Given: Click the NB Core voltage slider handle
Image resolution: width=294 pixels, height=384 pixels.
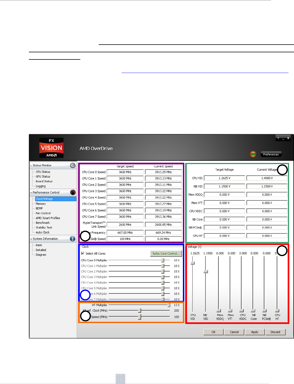Looking at the screenshot, I should coord(253,311).
